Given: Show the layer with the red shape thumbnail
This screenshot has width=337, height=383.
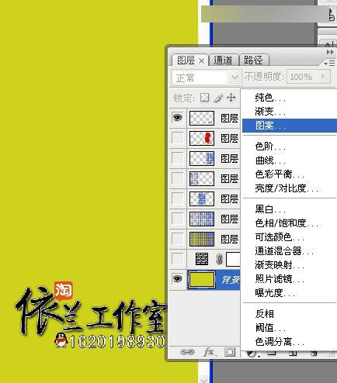Looking at the screenshot, I should [177, 138].
